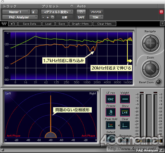Click the Clear Mem button
The width and height of the screenshot is (165, 153).
coord(105,24)
